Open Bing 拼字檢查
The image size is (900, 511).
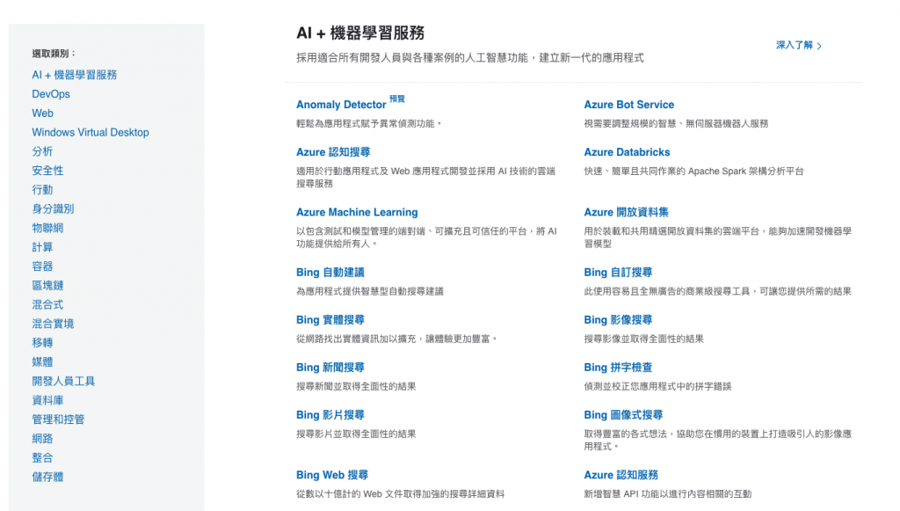[618, 368]
